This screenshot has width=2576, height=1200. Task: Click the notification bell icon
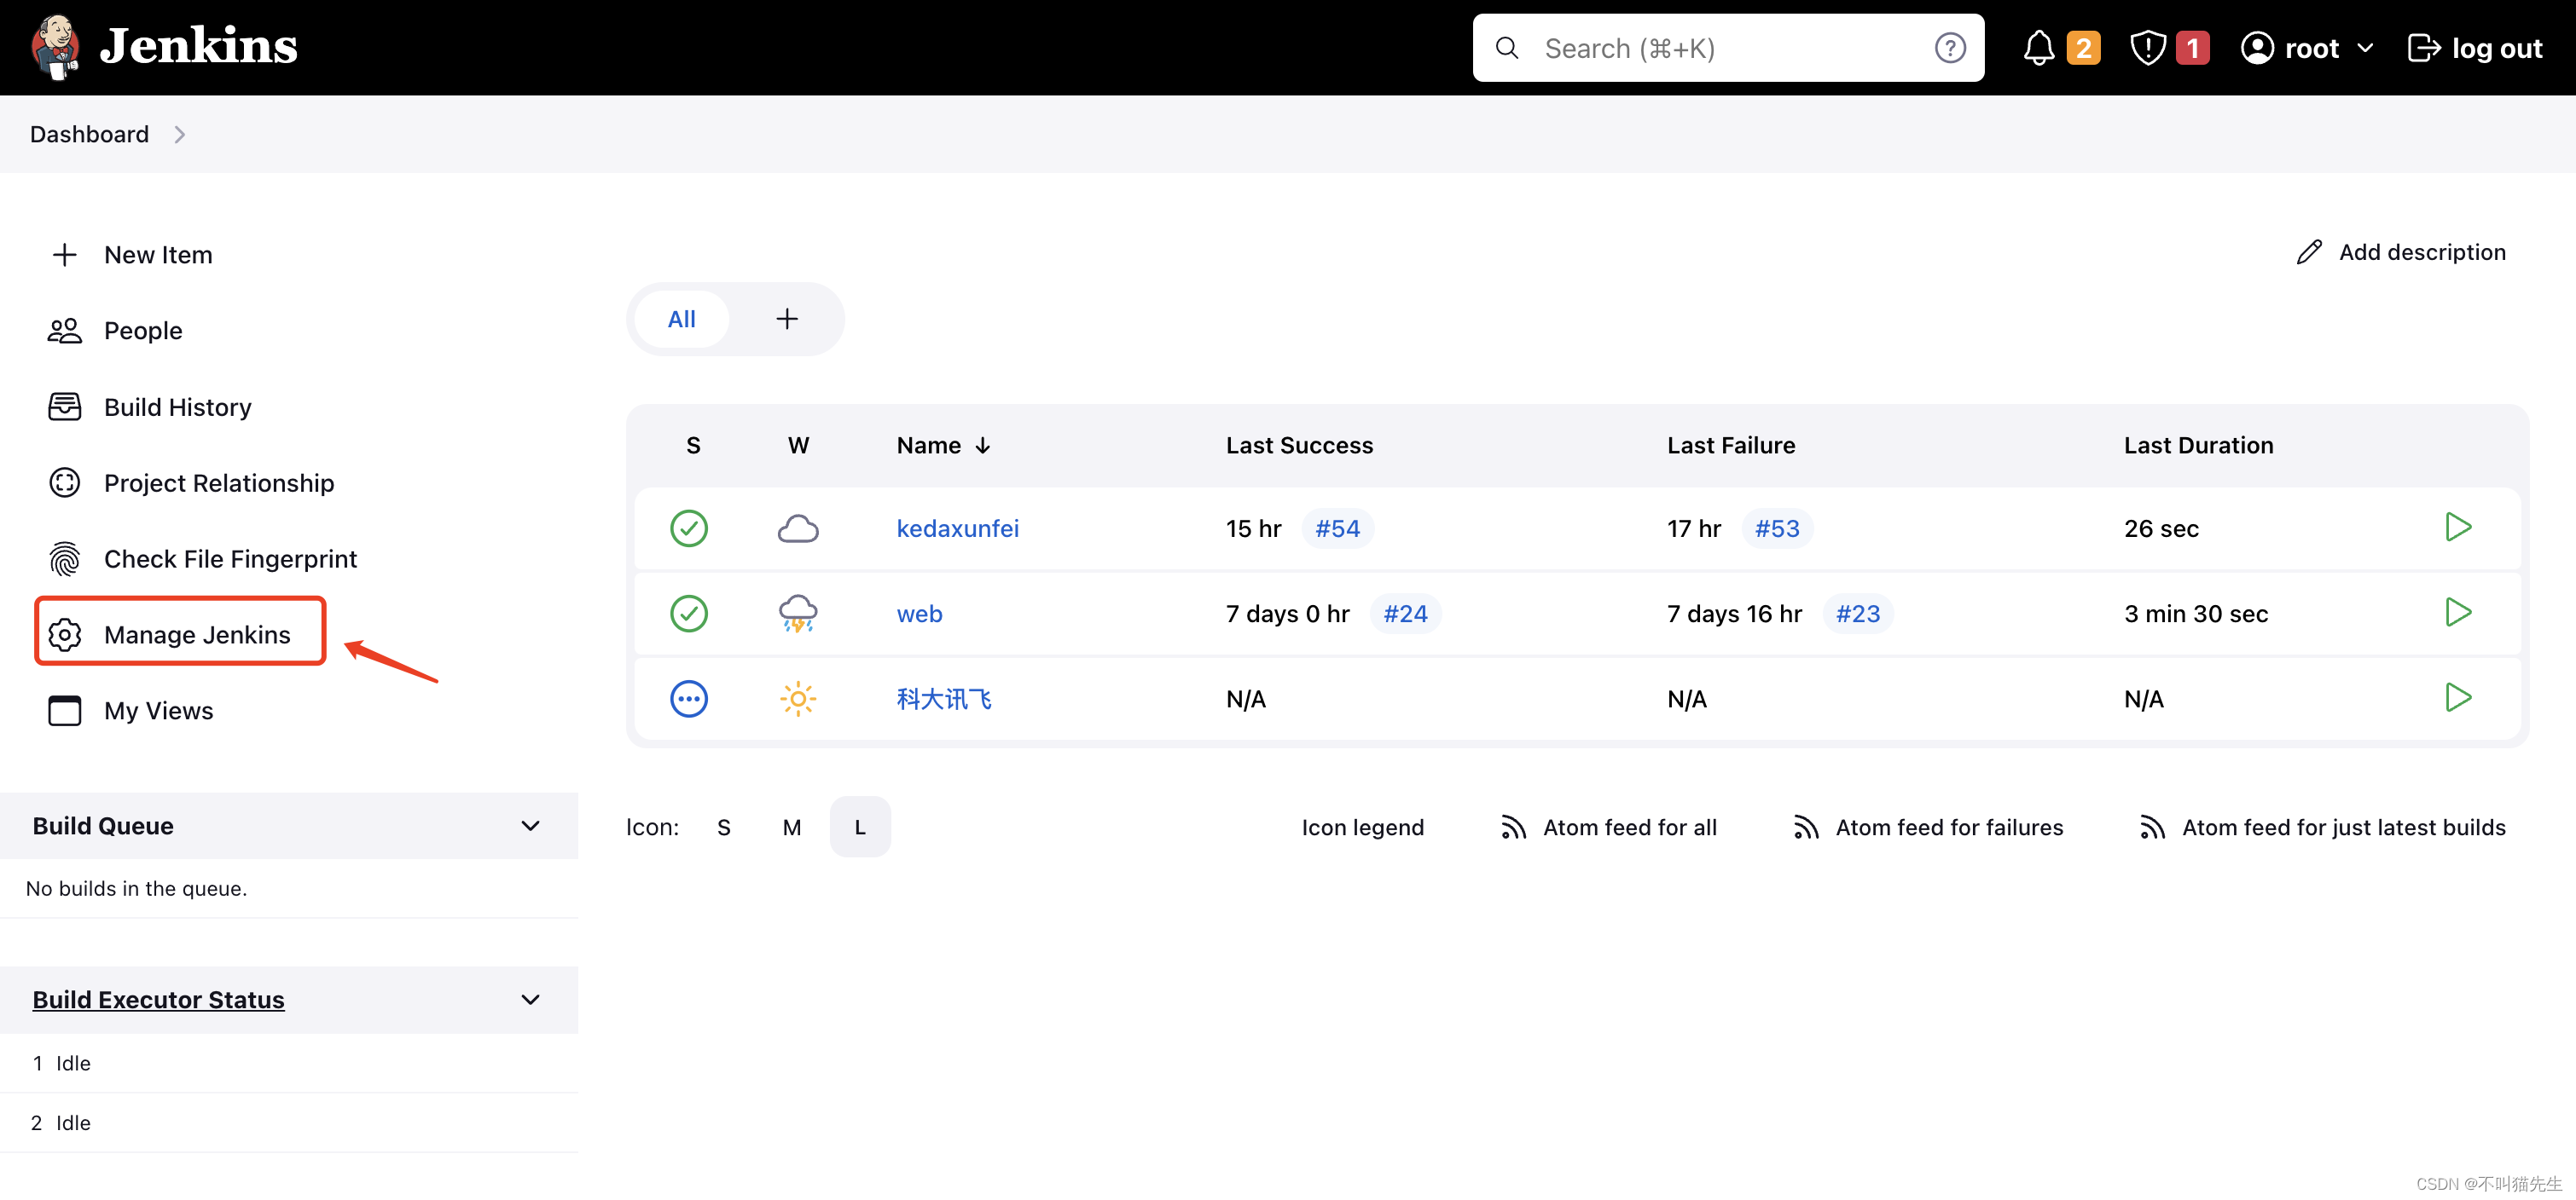pyautogui.click(x=2038, y=48)
